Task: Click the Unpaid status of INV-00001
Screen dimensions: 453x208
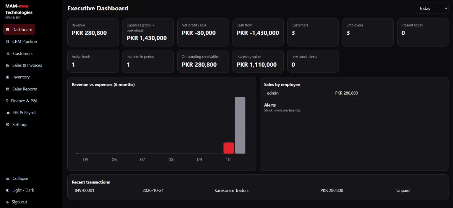Action: click(x=403, y=190)
